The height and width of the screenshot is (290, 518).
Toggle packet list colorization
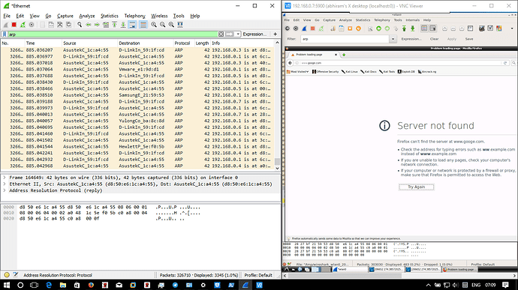143,25
